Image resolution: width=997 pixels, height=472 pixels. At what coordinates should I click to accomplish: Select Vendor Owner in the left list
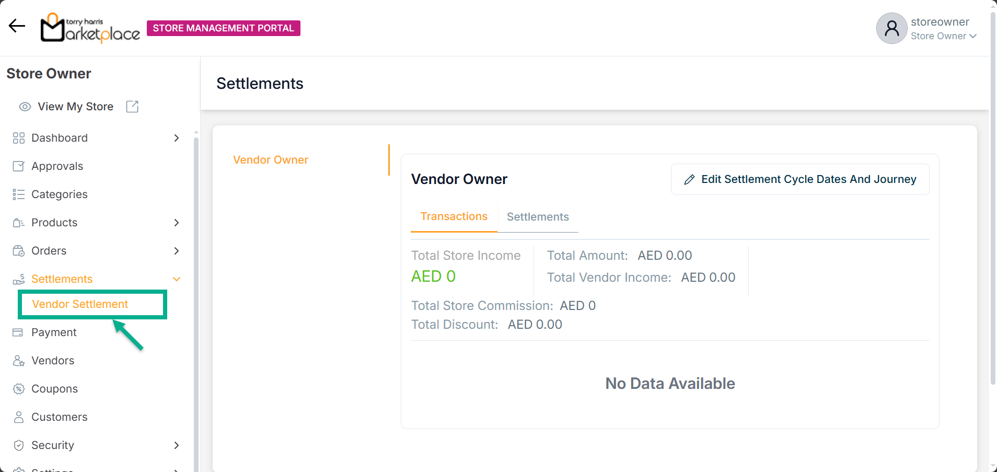tap(271, 160)
